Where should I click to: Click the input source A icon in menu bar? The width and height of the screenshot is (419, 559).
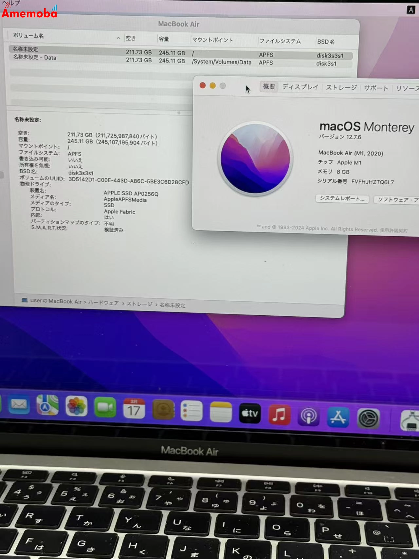pos(410,10)
